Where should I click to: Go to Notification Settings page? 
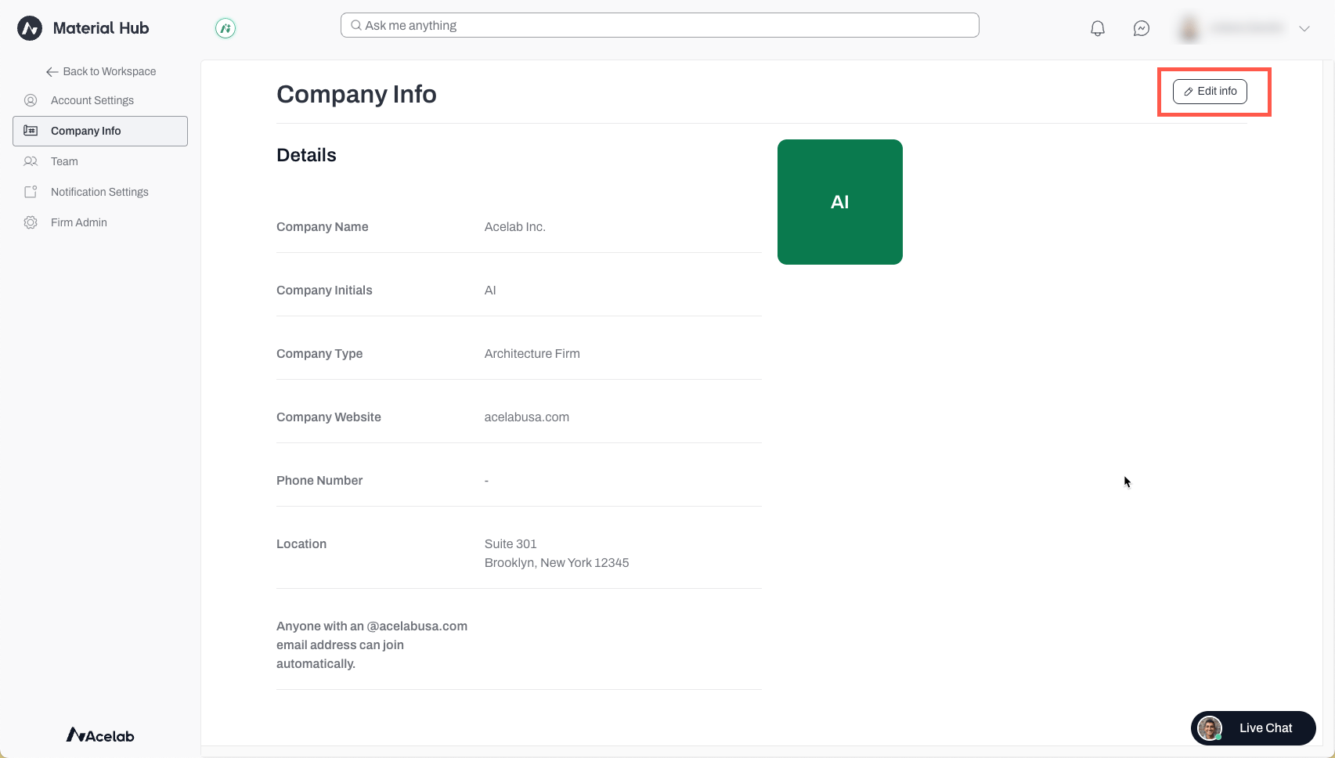tap(99, 192)
